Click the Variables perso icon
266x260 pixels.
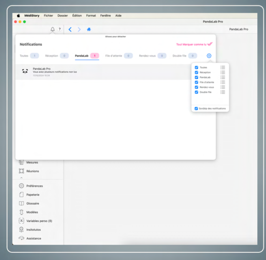[21, 221]
